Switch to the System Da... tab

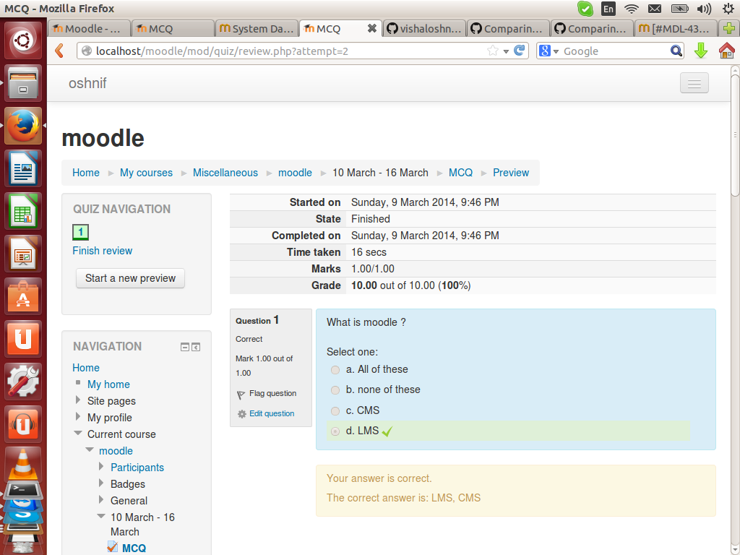pyautogui.click(x=257, y=28)
